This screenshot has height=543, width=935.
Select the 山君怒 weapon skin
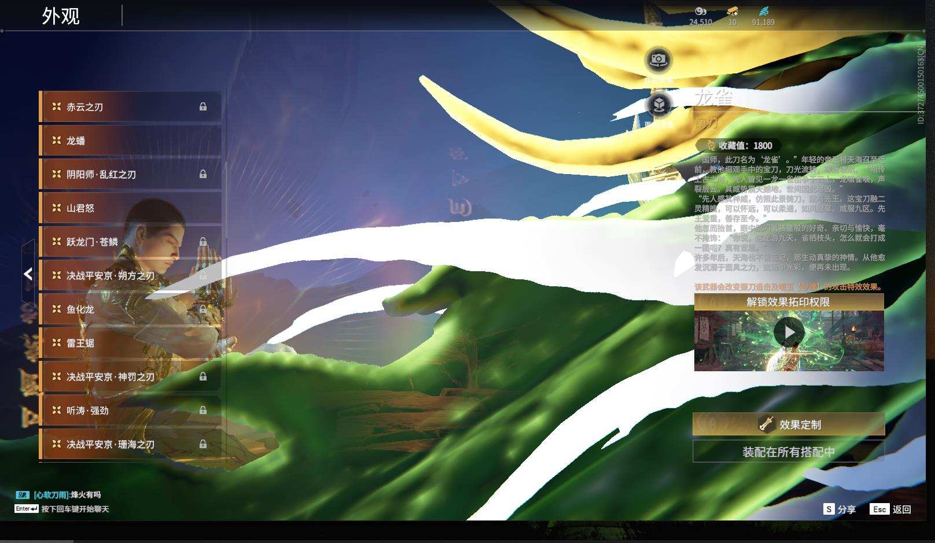[x=130, y=208]
